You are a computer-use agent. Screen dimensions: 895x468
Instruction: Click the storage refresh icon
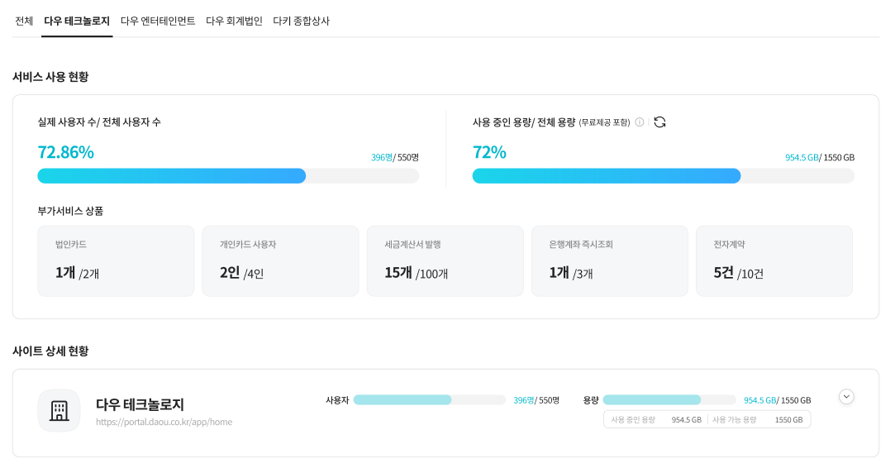[x=659, y=122]
